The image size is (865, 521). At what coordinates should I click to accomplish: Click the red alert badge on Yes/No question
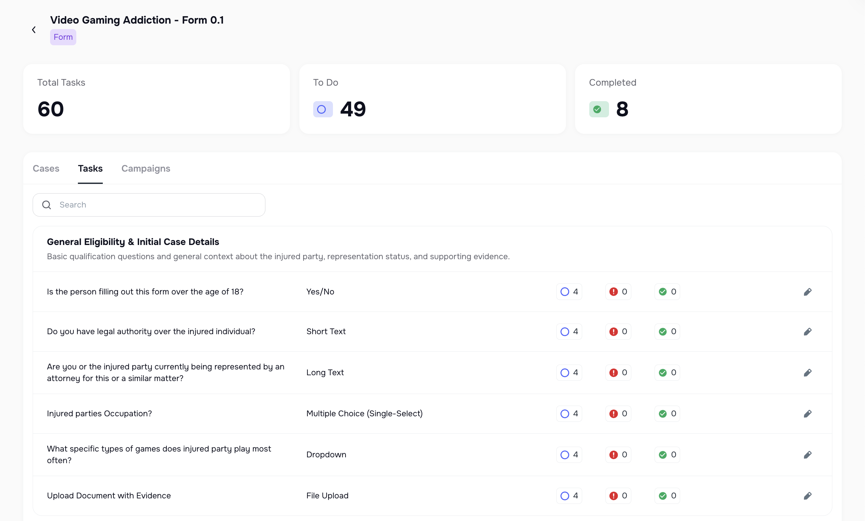618,292
